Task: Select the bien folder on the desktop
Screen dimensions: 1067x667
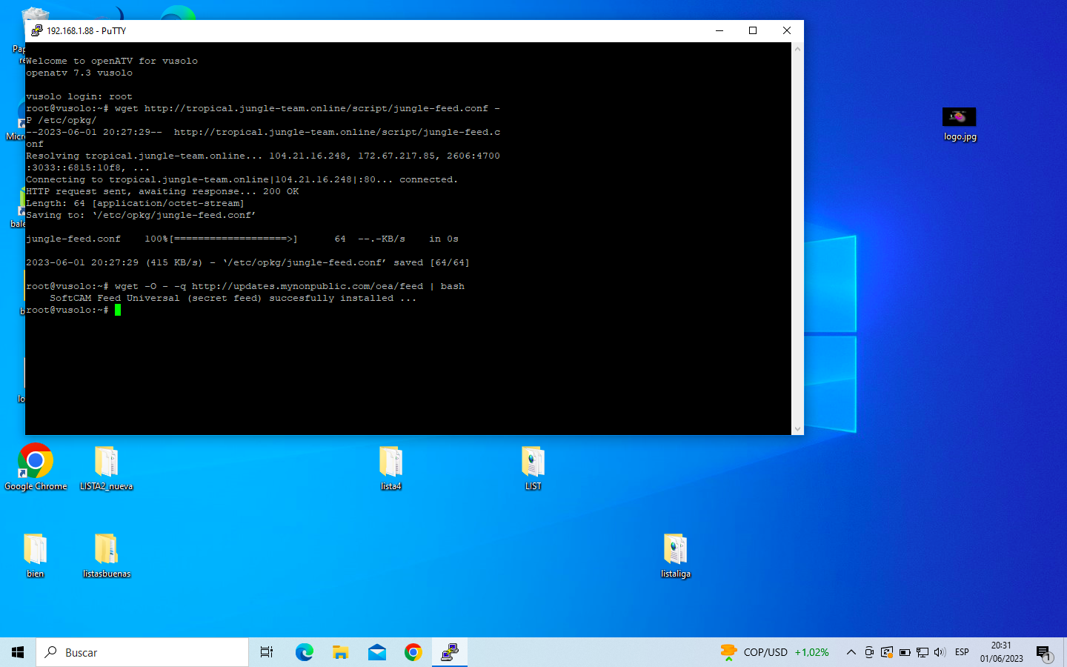Action: (x=35, y=550)
